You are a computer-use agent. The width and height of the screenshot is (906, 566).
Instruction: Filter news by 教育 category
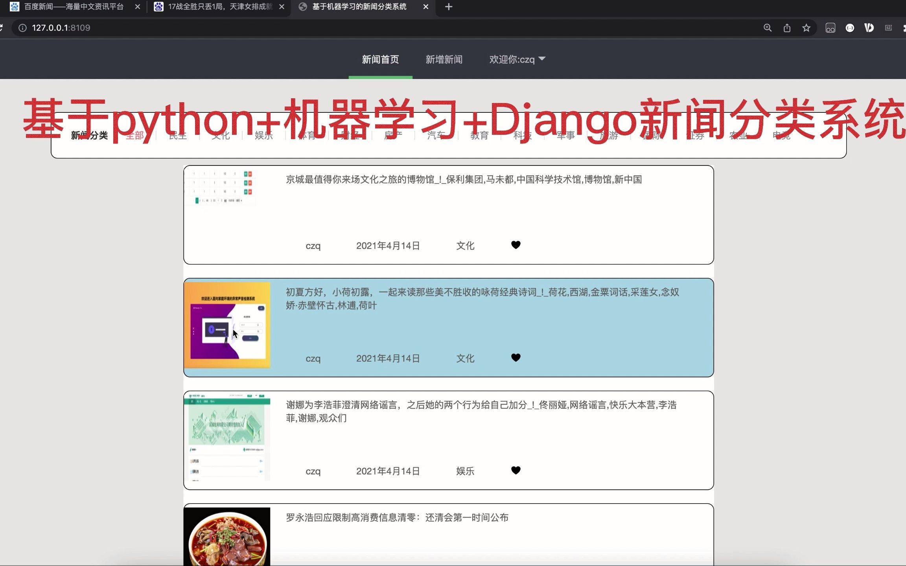pyautogui.click(x=479, y=136)
